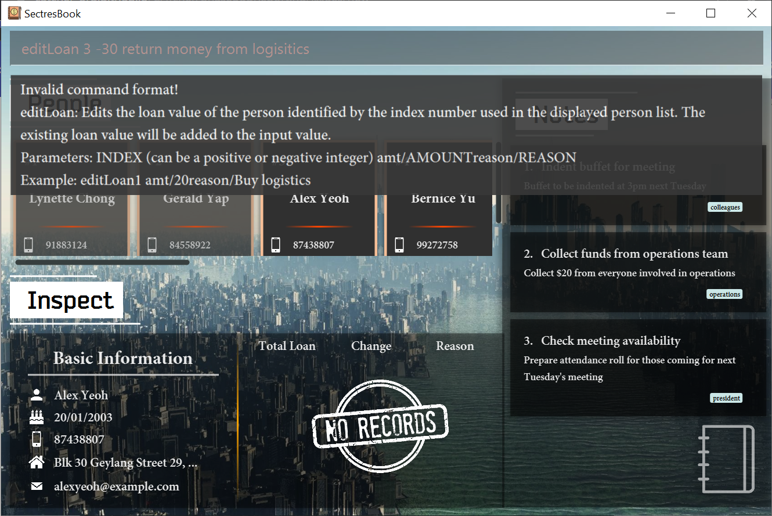Click the person icon beside Alex Yeoh

[x=37, y=395]
